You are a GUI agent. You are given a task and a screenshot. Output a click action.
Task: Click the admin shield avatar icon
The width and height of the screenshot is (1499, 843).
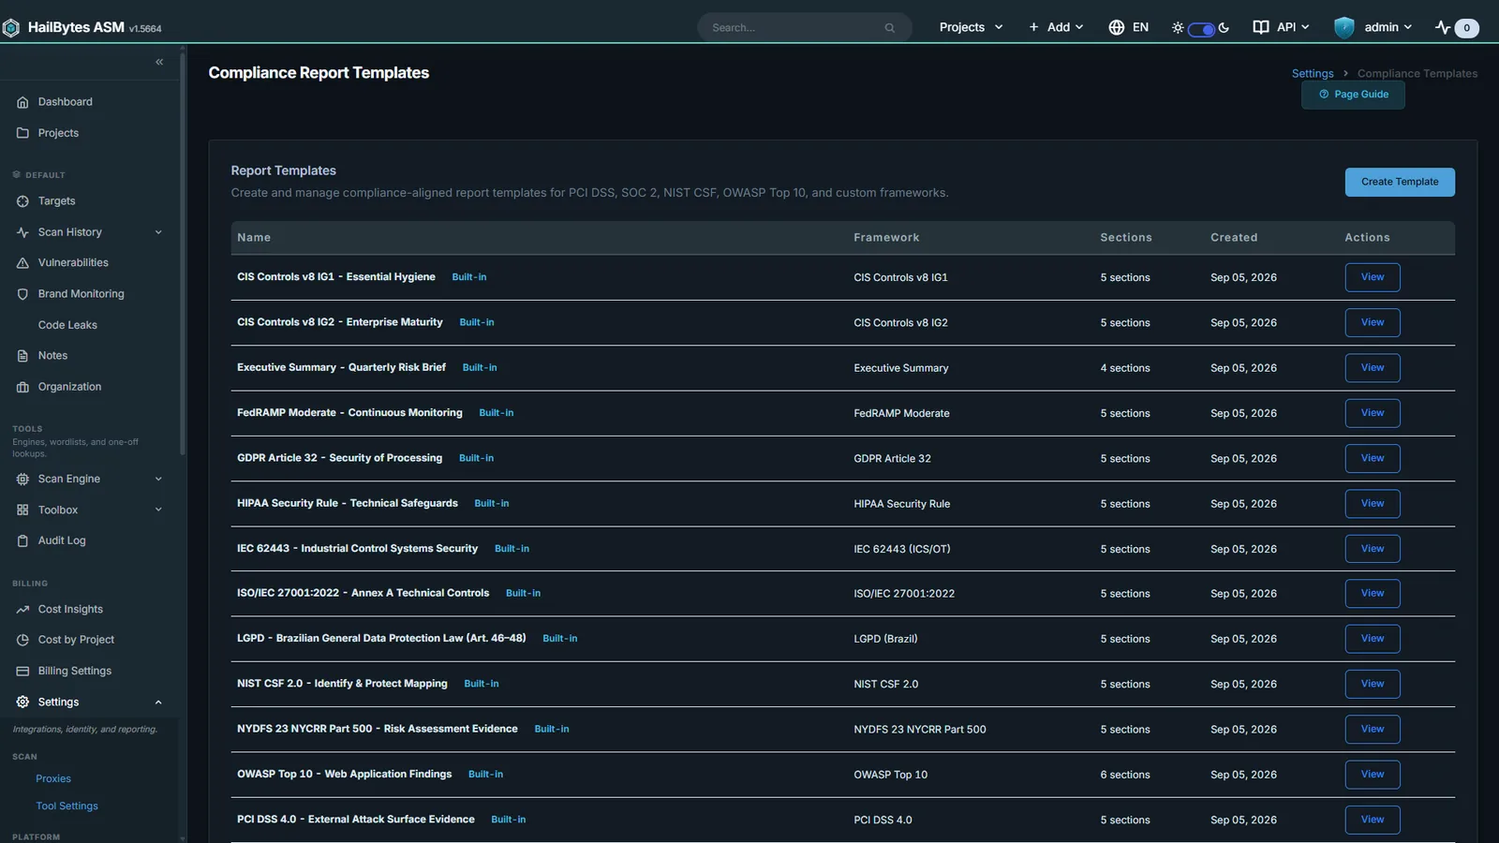tap(1344, 27)
